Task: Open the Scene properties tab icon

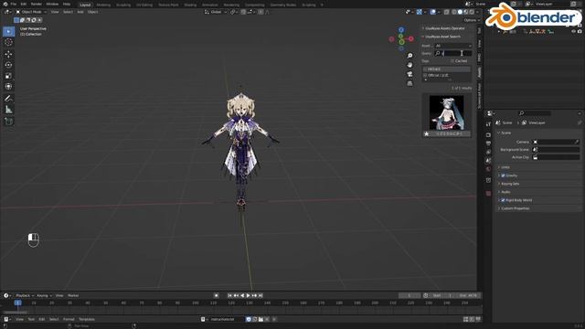Action: tap(488, 161)
